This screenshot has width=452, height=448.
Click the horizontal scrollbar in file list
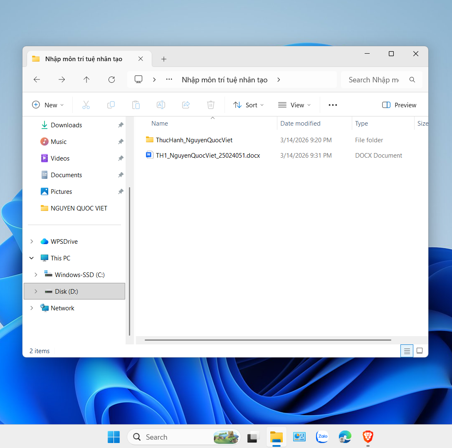(x=268, y=340)
